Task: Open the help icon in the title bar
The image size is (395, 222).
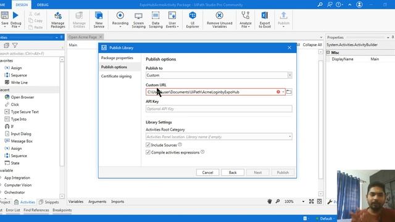Action: pos(339,4)
